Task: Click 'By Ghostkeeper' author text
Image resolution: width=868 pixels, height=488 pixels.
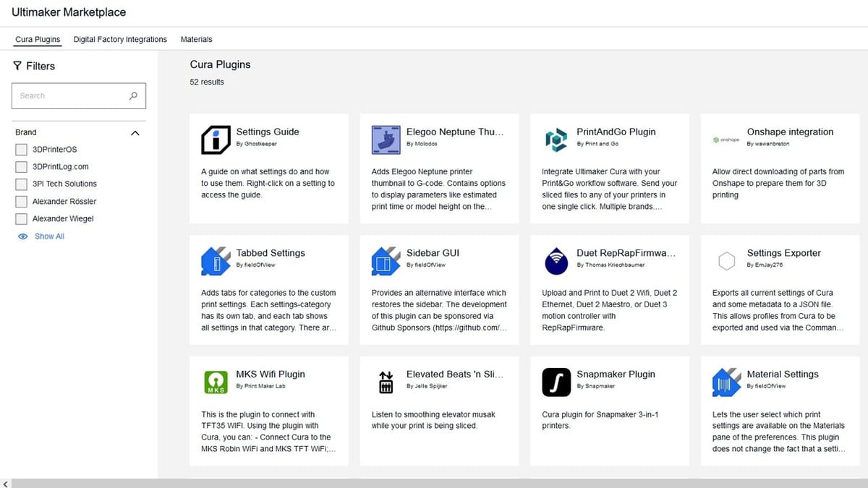Action: (x=257, y=144)
